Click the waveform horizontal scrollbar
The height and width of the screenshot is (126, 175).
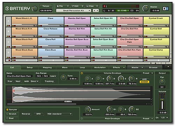[42, 104]
